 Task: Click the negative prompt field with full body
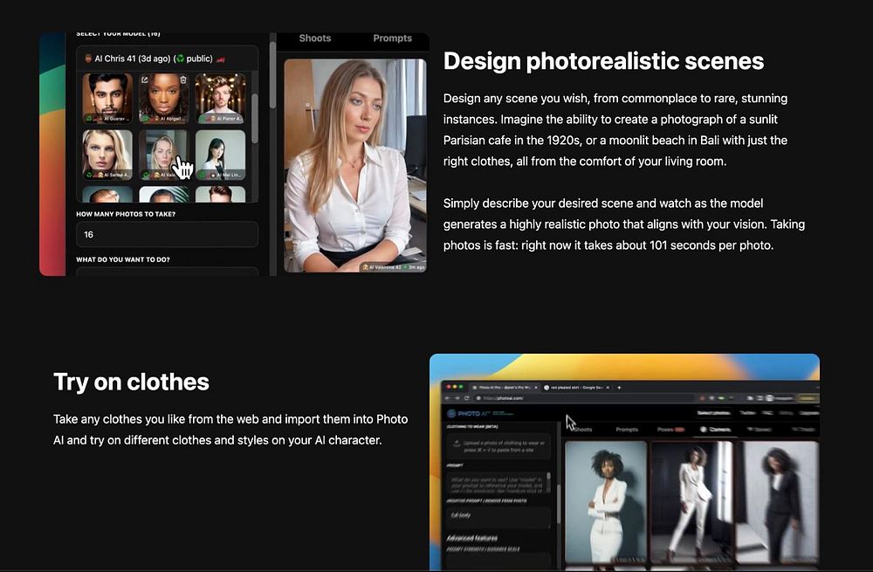[498, 516]
